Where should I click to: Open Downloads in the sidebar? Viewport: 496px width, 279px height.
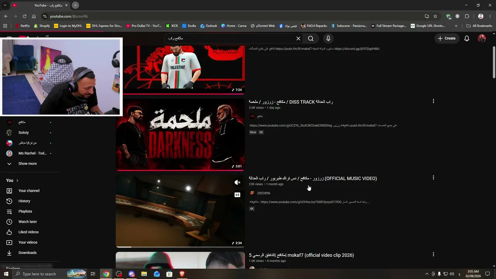click(x=28, y=253)
